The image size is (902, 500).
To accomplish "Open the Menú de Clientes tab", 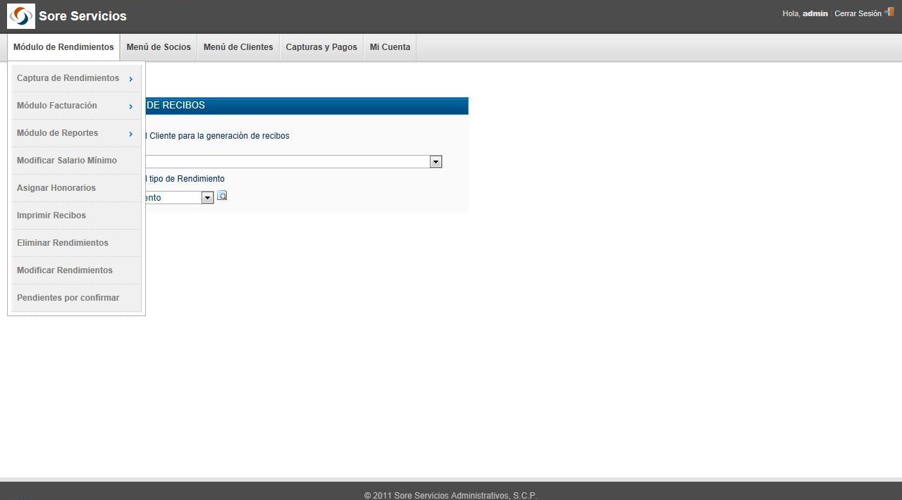I will click(x=238, y=47).
